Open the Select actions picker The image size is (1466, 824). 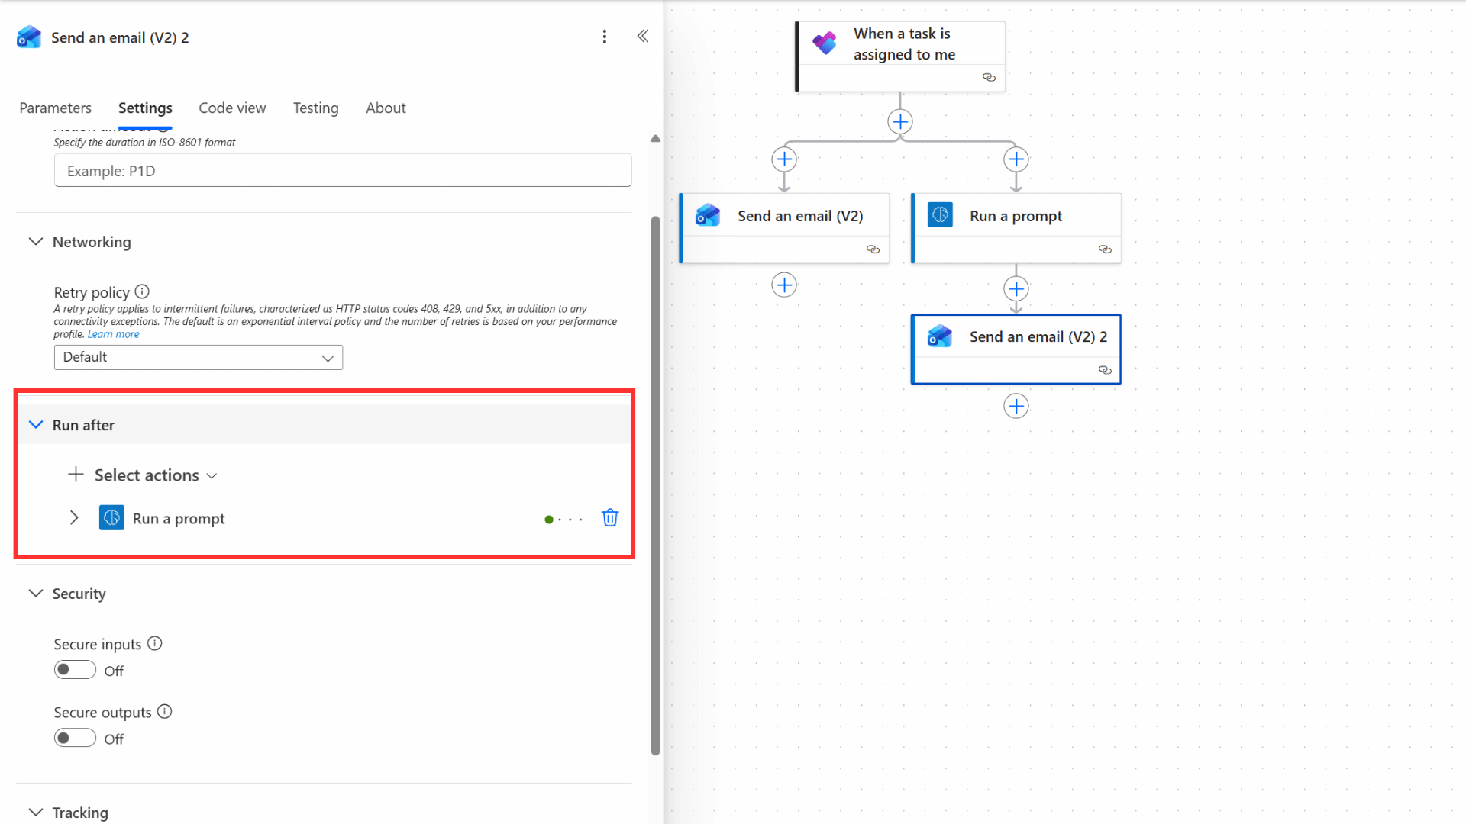[x=142, y=475]
